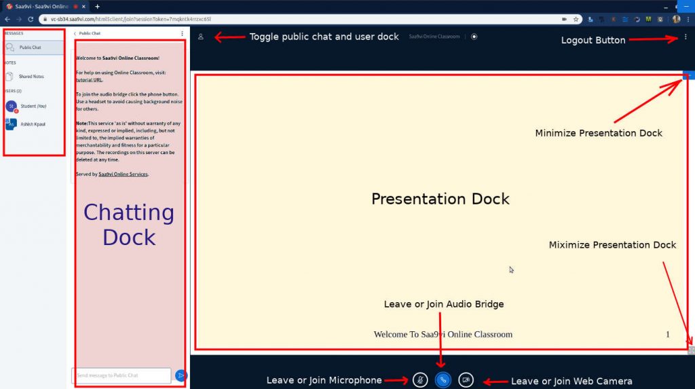Maximize presentation with the bottom-right corner button
The width and height of the screenshot is (695, 389).
click(691, 350)
